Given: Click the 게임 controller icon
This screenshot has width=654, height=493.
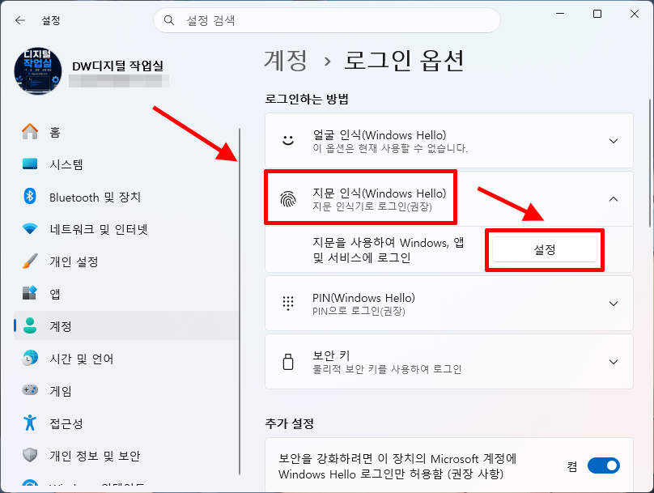Looking at the screenshot, I should click(30, 390).
